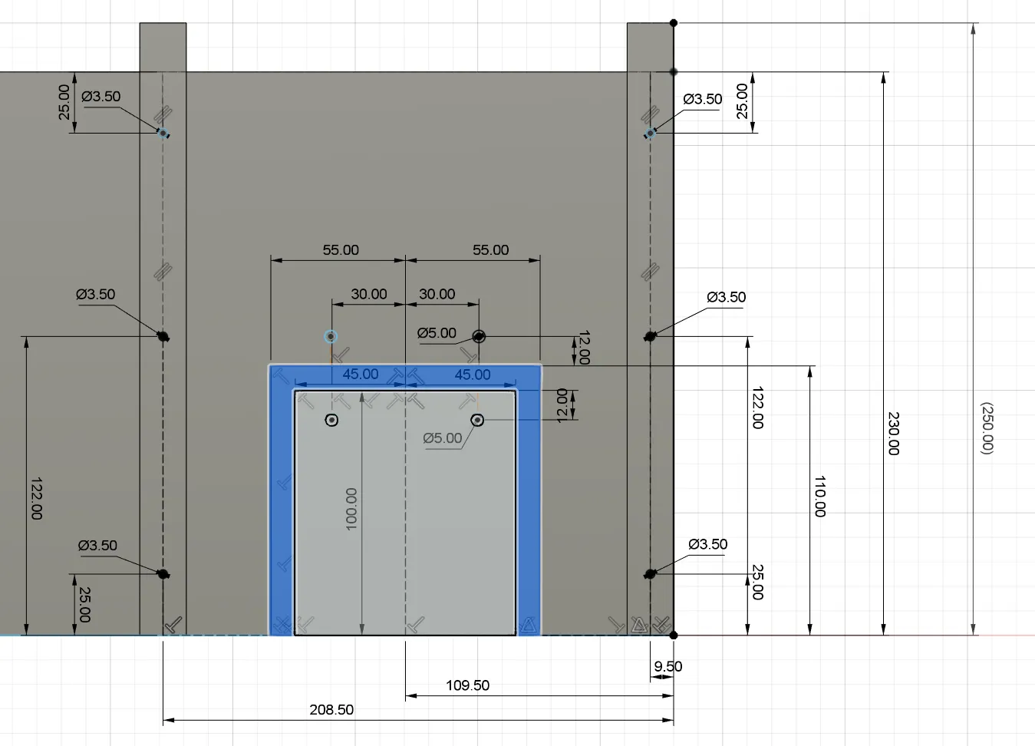
Task: Click the fix constraint triangle near the bottom-right corner
Action: pos(638,625)
